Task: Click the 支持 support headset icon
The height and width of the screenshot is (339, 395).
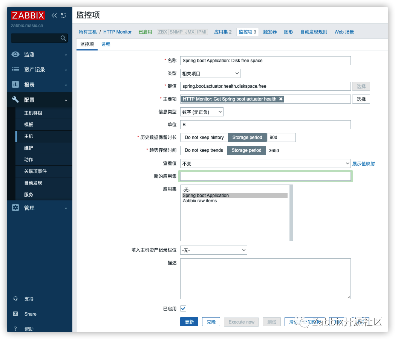Action: pos(15,299)
